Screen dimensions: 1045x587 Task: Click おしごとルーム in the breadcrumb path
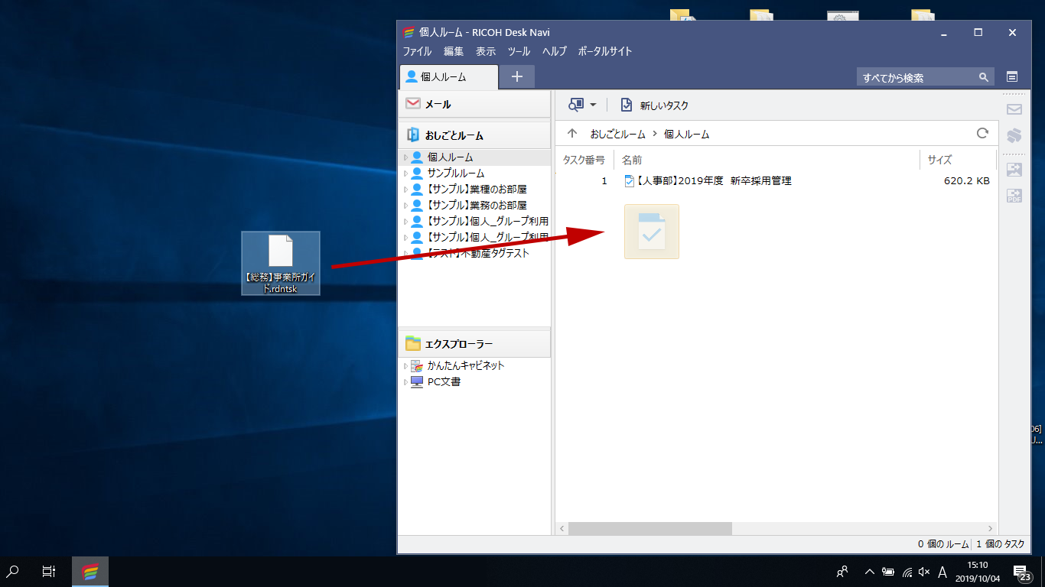pos(617,134)
